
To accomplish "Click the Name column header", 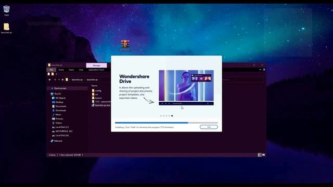I will (x=94, y=86).
